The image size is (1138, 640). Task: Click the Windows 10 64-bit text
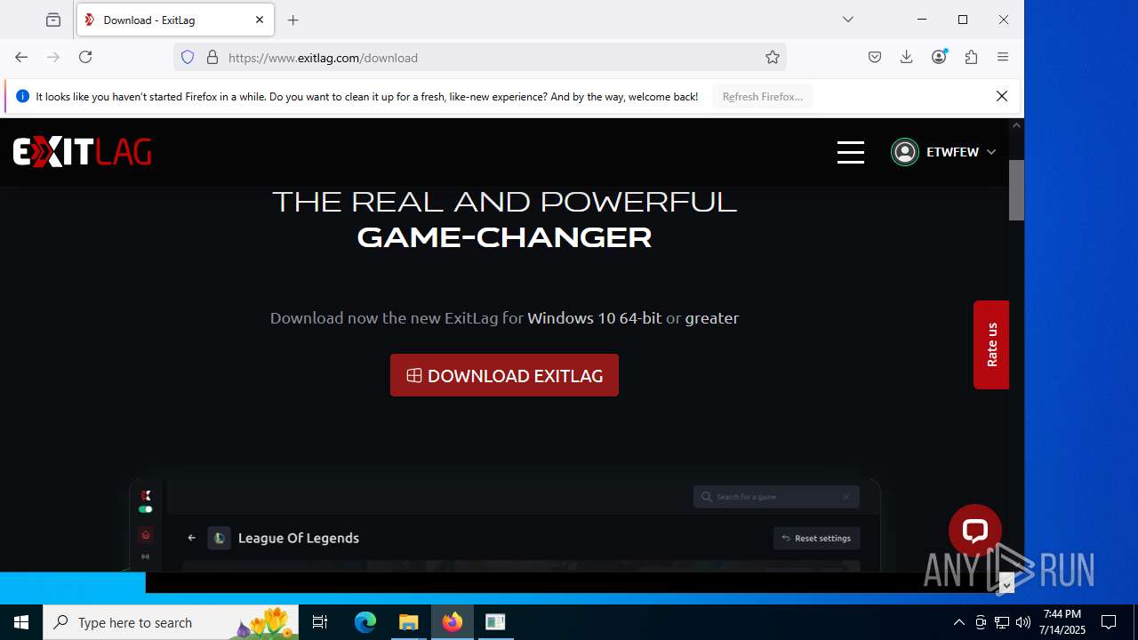click(x=595, y=317)
